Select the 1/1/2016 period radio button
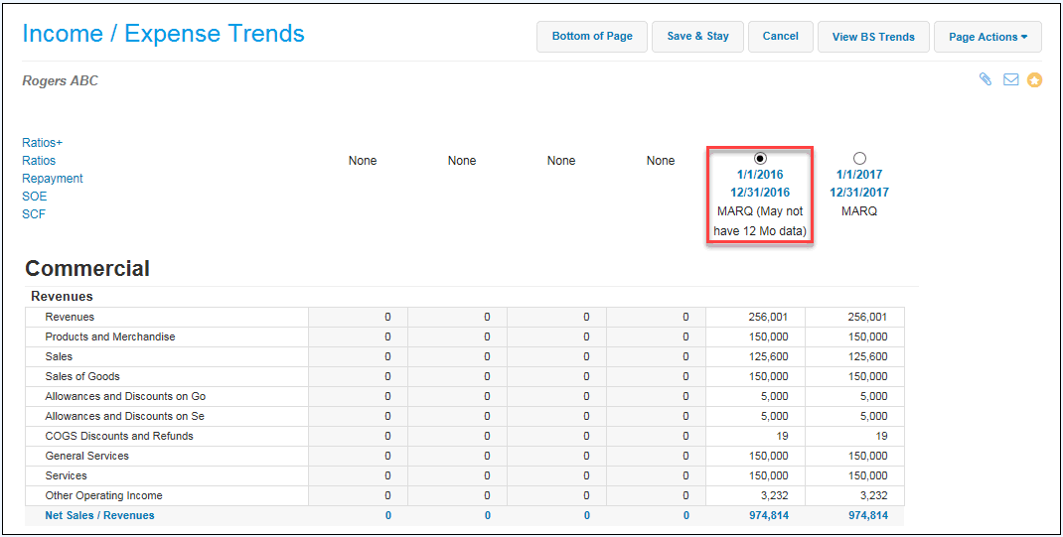This screenshot has width=1063, height=537. coord(760,159)
